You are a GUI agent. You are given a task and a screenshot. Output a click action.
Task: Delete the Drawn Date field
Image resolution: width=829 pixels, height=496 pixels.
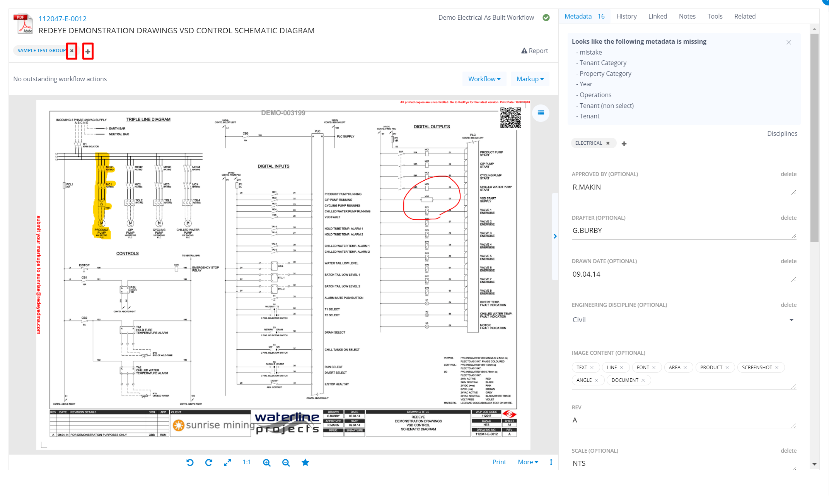point(788,261)
